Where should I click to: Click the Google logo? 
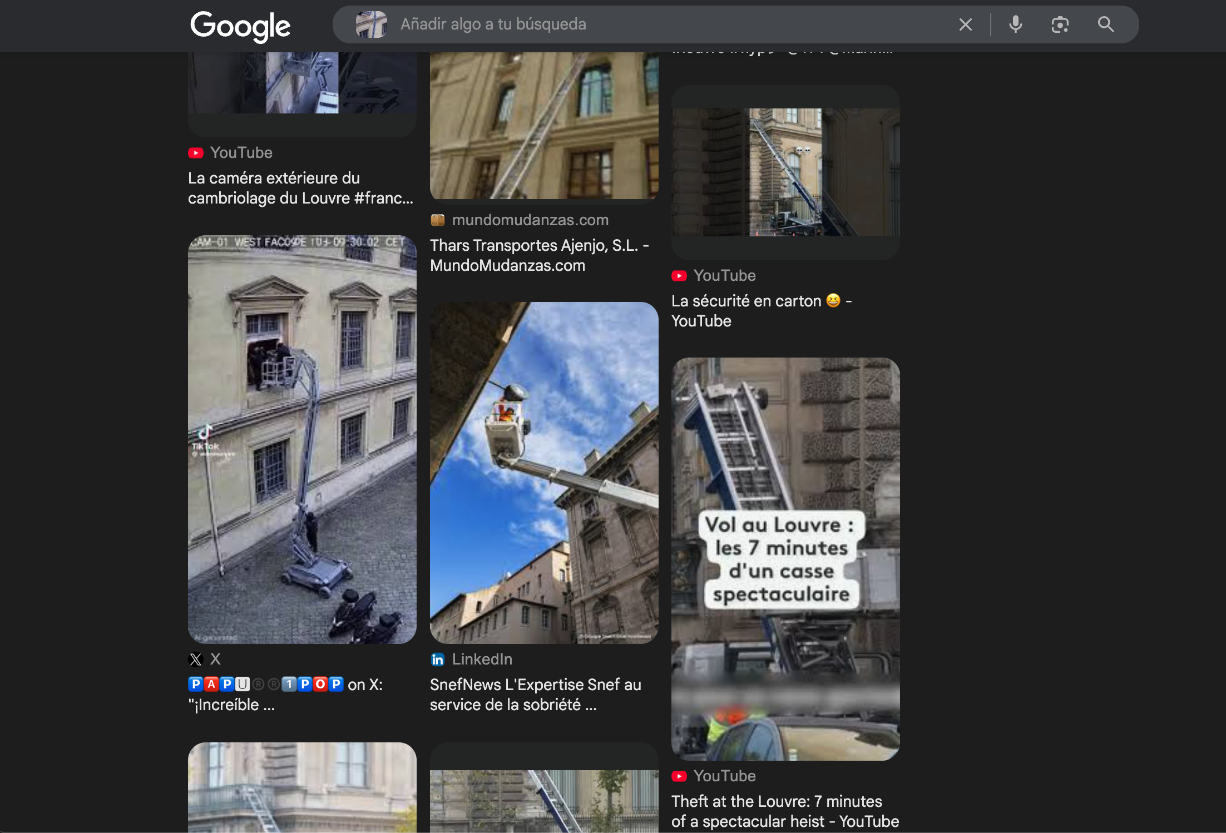tap(240, 26)
